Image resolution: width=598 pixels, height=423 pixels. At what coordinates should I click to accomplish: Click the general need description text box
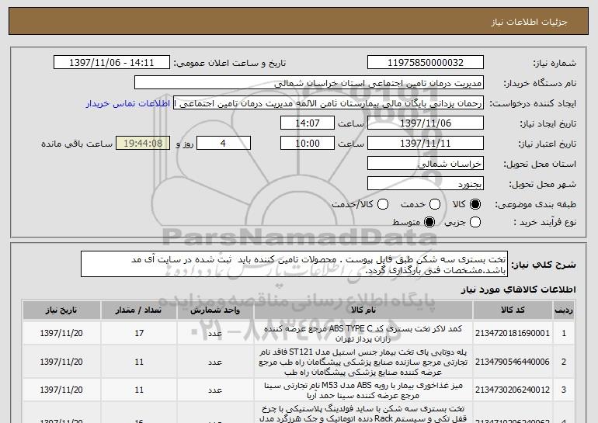coord(294,264)
